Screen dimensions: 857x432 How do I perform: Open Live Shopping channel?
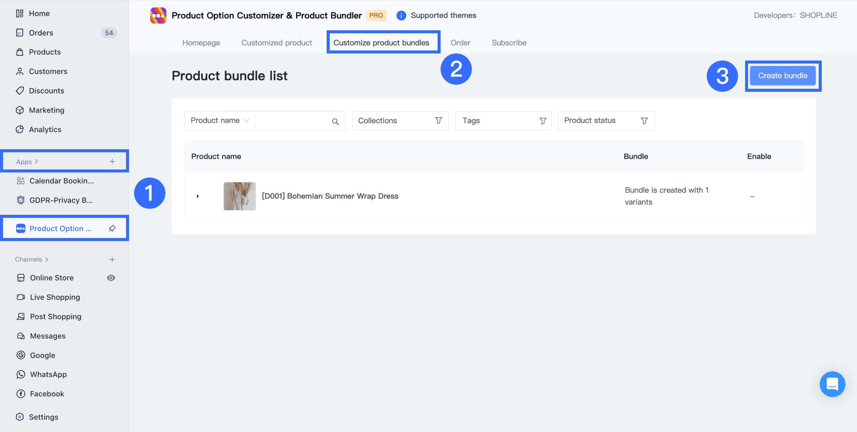tap(55, 297)
